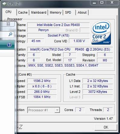The height and width of the screenshot is (134, 120).
Task: Select the Memory tab
Action: (56, 12)
